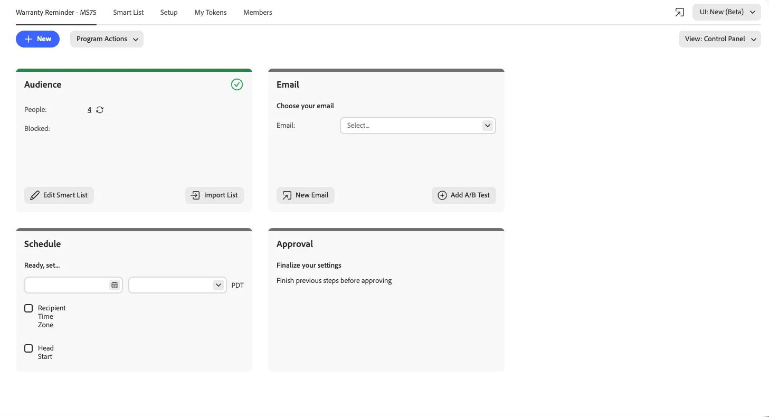
Task: Enable the Head Start checkbox
Action: coord(29,348)
